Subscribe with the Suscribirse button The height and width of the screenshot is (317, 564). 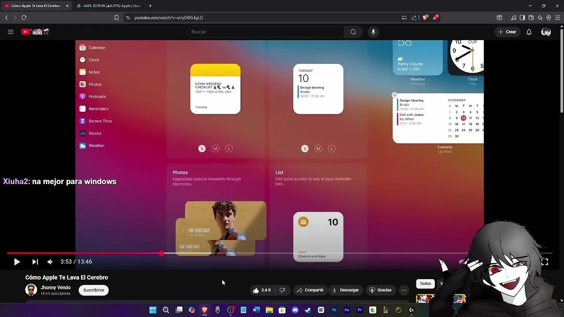point(93,290)
